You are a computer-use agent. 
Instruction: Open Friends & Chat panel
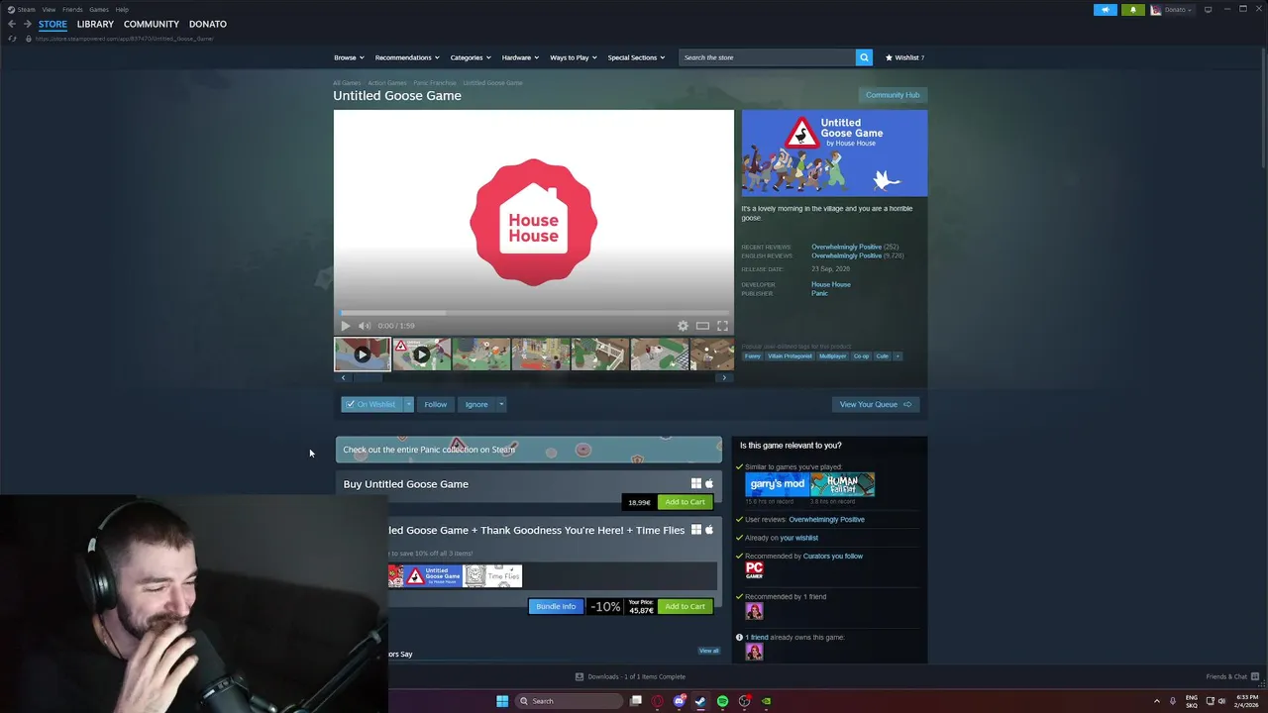[1231, 676]
